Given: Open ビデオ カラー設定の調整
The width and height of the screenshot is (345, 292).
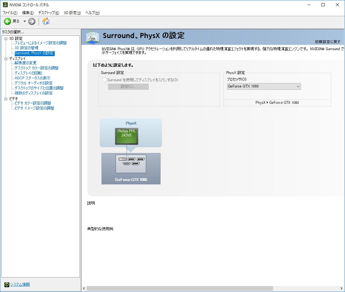Looking at the screenshot, I should [x=33, y=103].
